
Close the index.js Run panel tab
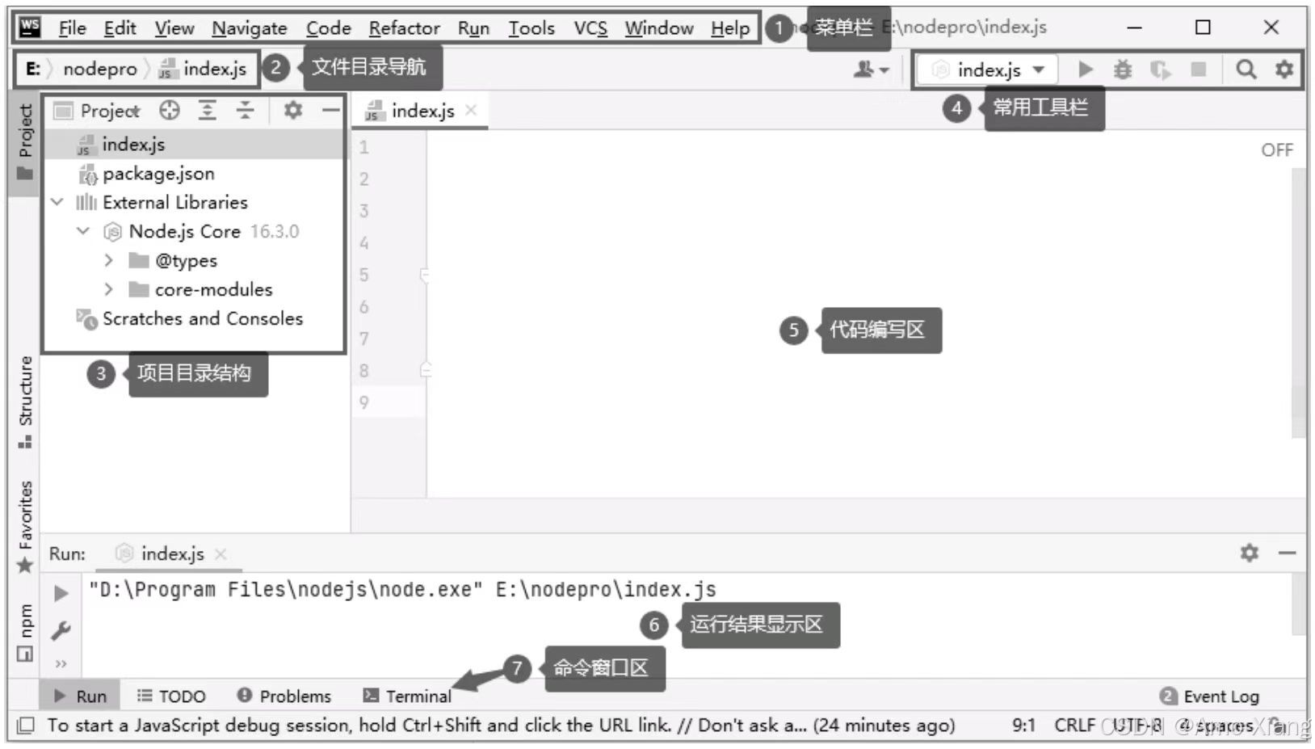coord(221,554)
